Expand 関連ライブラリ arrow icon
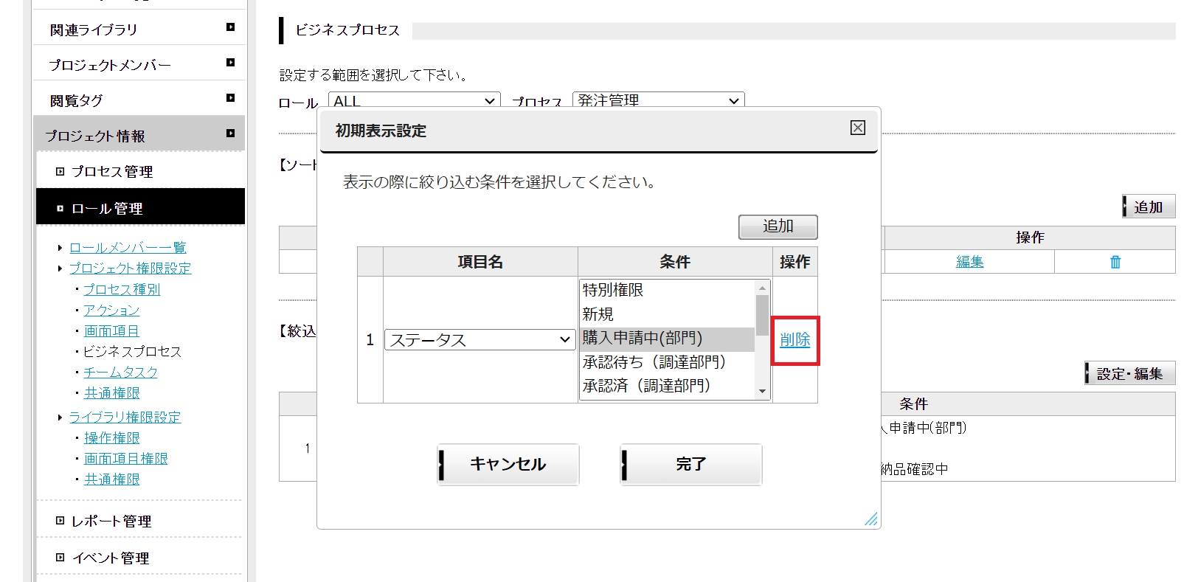The image size is (1198, 582). point(230,27)
